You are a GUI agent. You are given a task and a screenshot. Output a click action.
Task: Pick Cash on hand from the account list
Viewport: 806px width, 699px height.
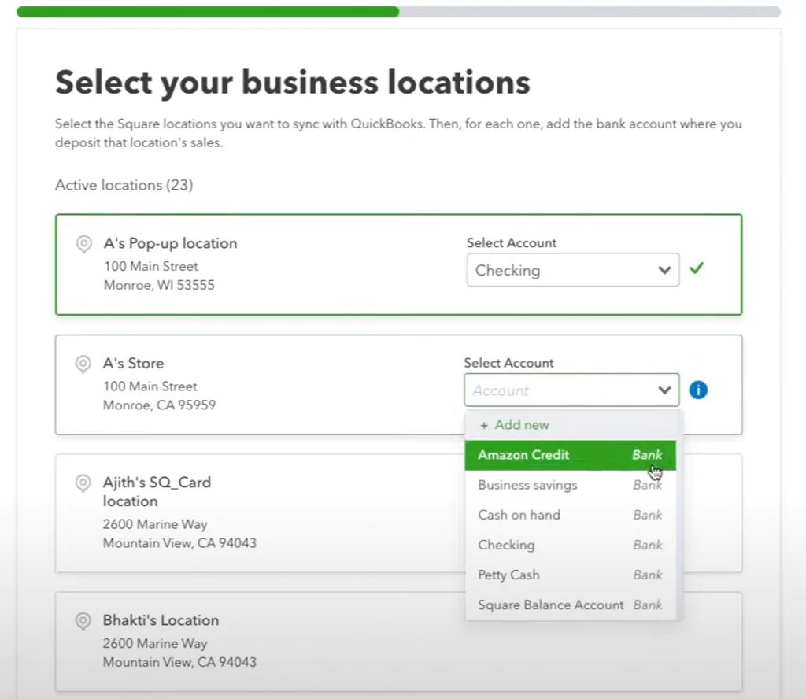click(571, 515)
